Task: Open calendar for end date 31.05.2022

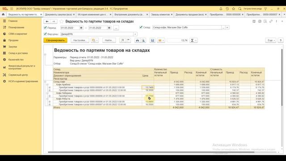Action: tap(109, 28)
